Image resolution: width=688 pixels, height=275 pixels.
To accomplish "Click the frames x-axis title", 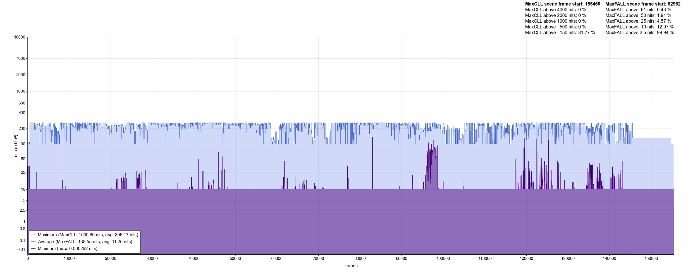I will tap(351, 266).
